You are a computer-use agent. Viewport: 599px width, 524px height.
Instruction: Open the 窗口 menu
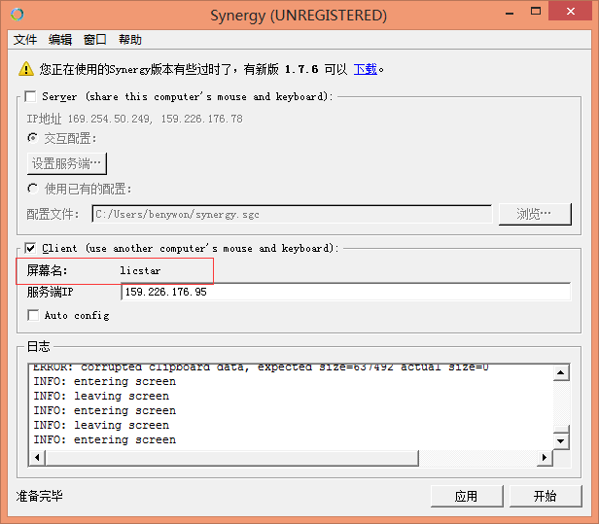click(x=94, y=39)
